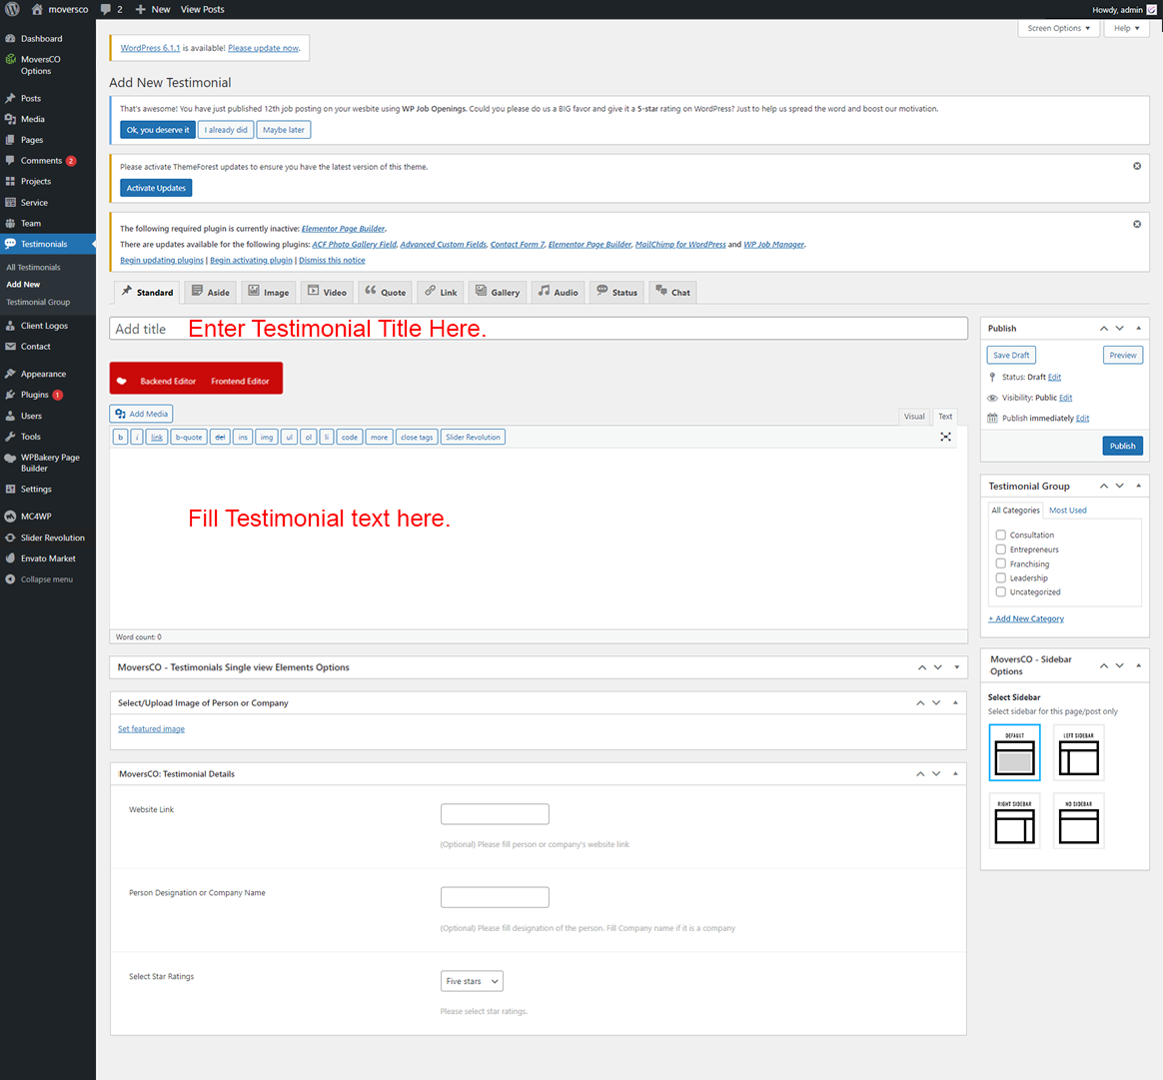
Task: Open the comments bubble in admin bar
Action: coord(112,9)
